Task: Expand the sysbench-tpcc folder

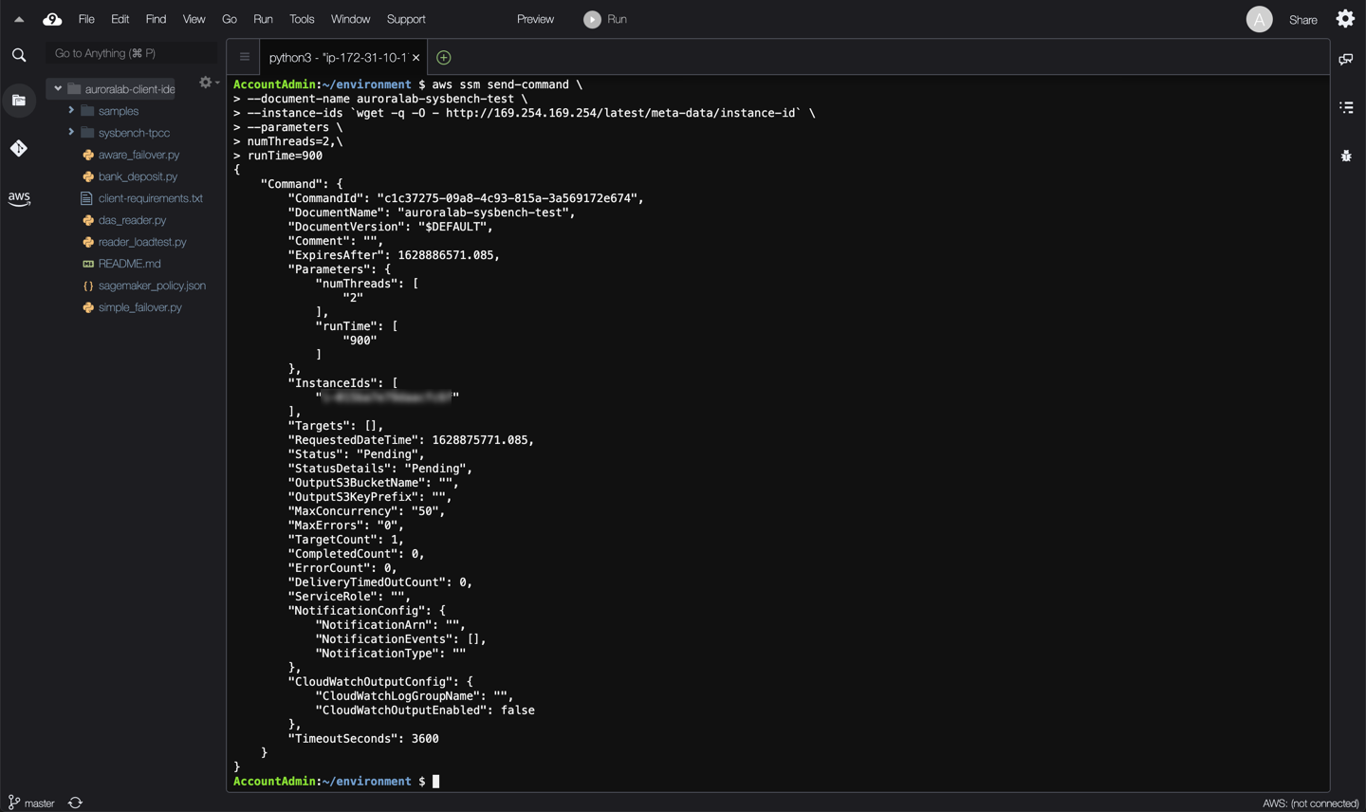Action: click(70, 132)
